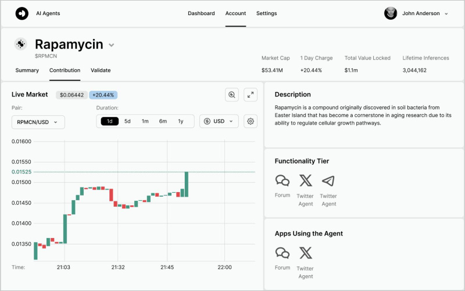The height and width of the screenshot is (291, 465).
Task: Select the 1d duration option
Action: click(110, 121)
